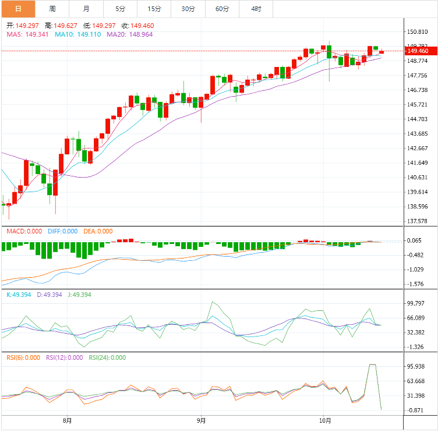Click the 9月 marker on the time axis
The image size is (438, 432).
200,420
